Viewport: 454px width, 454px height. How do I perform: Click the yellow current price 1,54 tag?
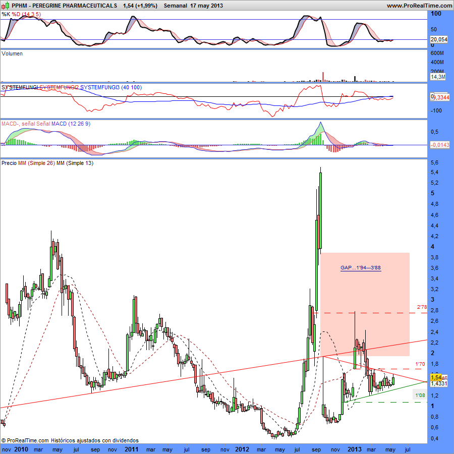[436, 377]
